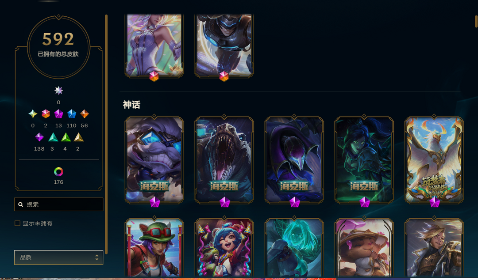Click the search magnifier icon
This screenshot has width=478, height=280.
21,204
